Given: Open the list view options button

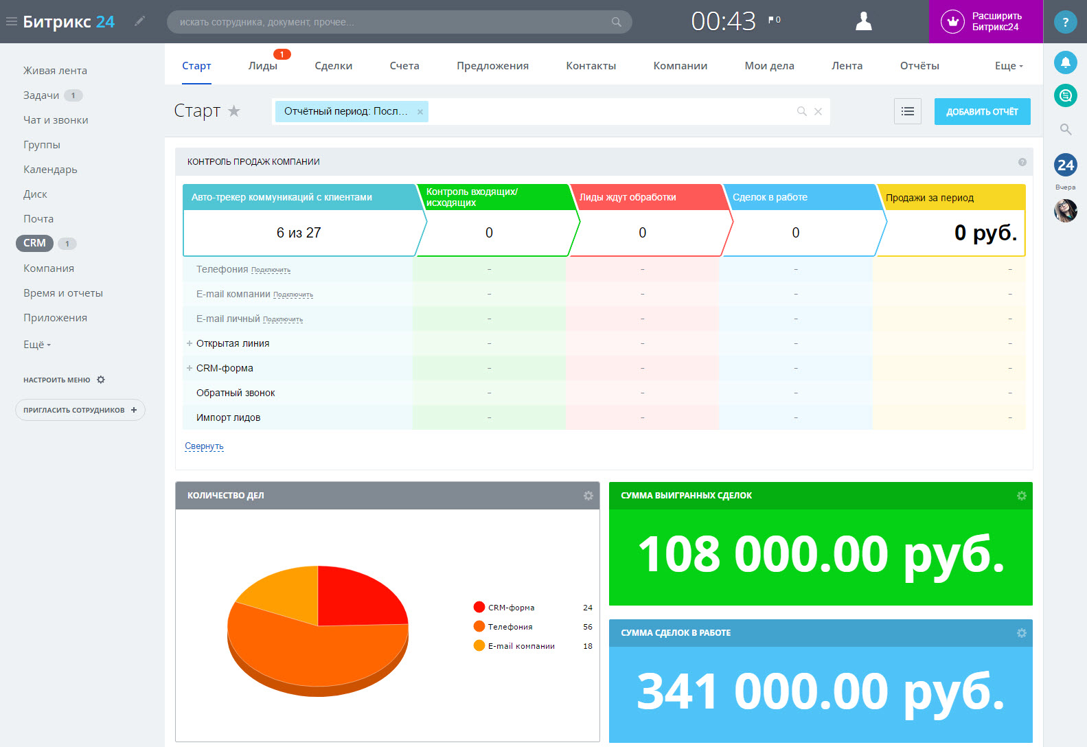Looking at the screenshot, I should pyautogui.click(x=908, y=111).
